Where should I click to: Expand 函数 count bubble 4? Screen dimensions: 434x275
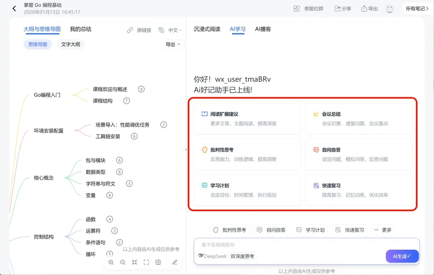[x=110, y=219]
